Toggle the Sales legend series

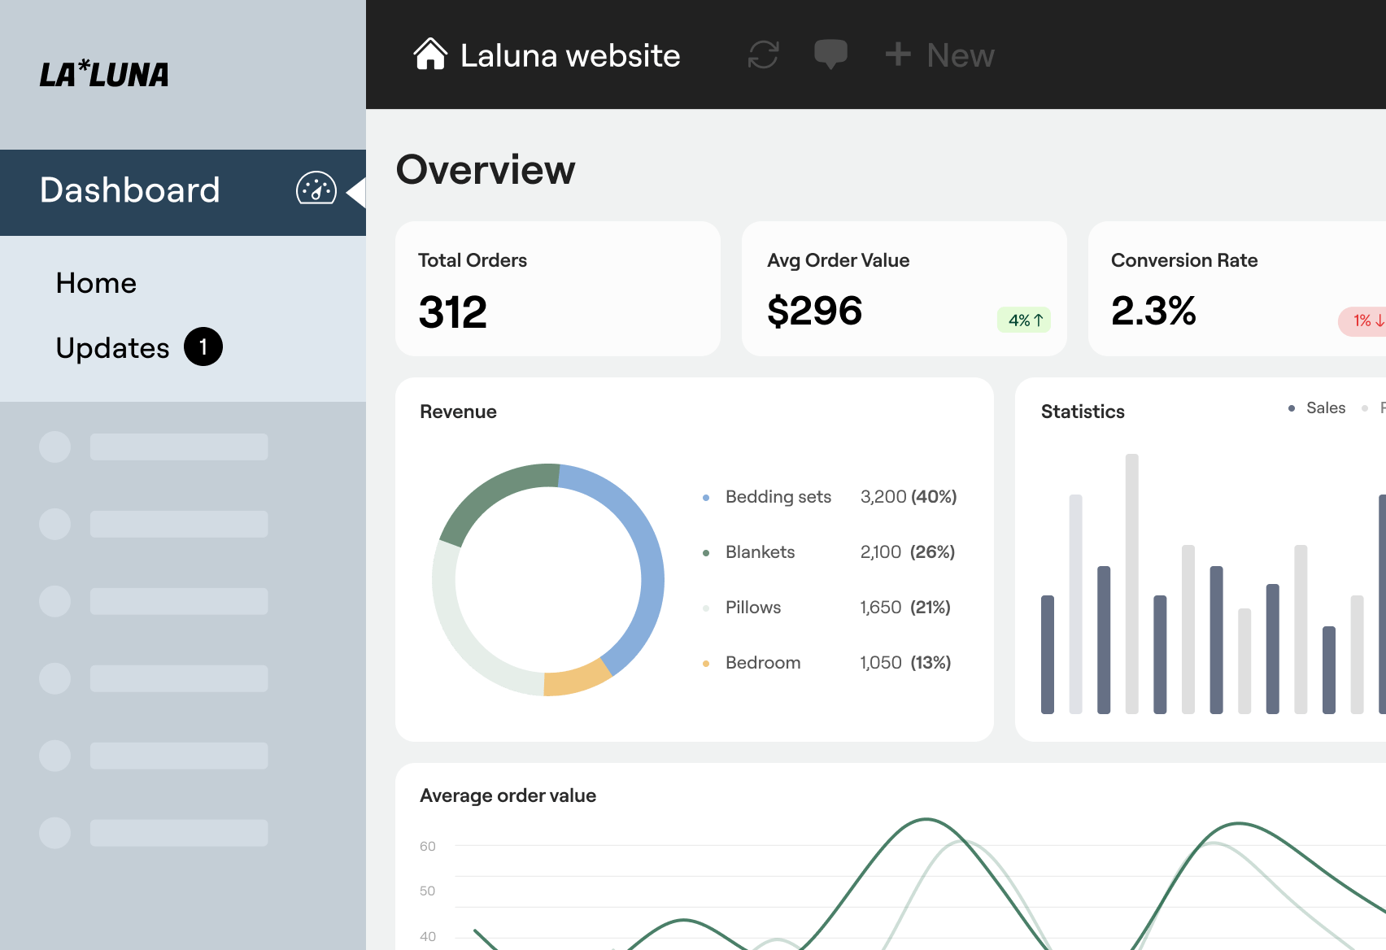pyautogui.click(x=1324, y=408)
